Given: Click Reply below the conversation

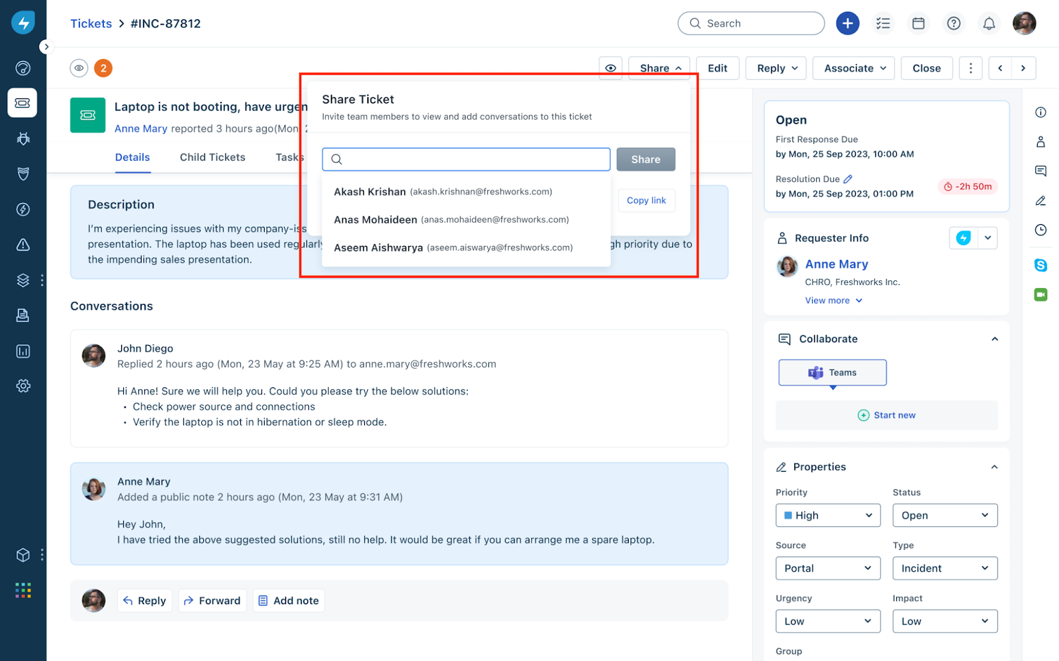Looking at the screenshot, I should pyautogui.click(x=145, y=601).
